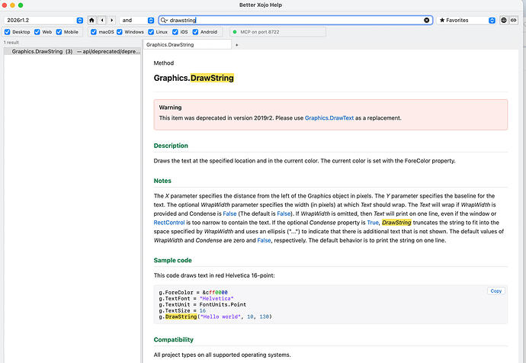Click the Graphics.DrawString page title
Screen dimensions: 526x363
tap(194, 78)
